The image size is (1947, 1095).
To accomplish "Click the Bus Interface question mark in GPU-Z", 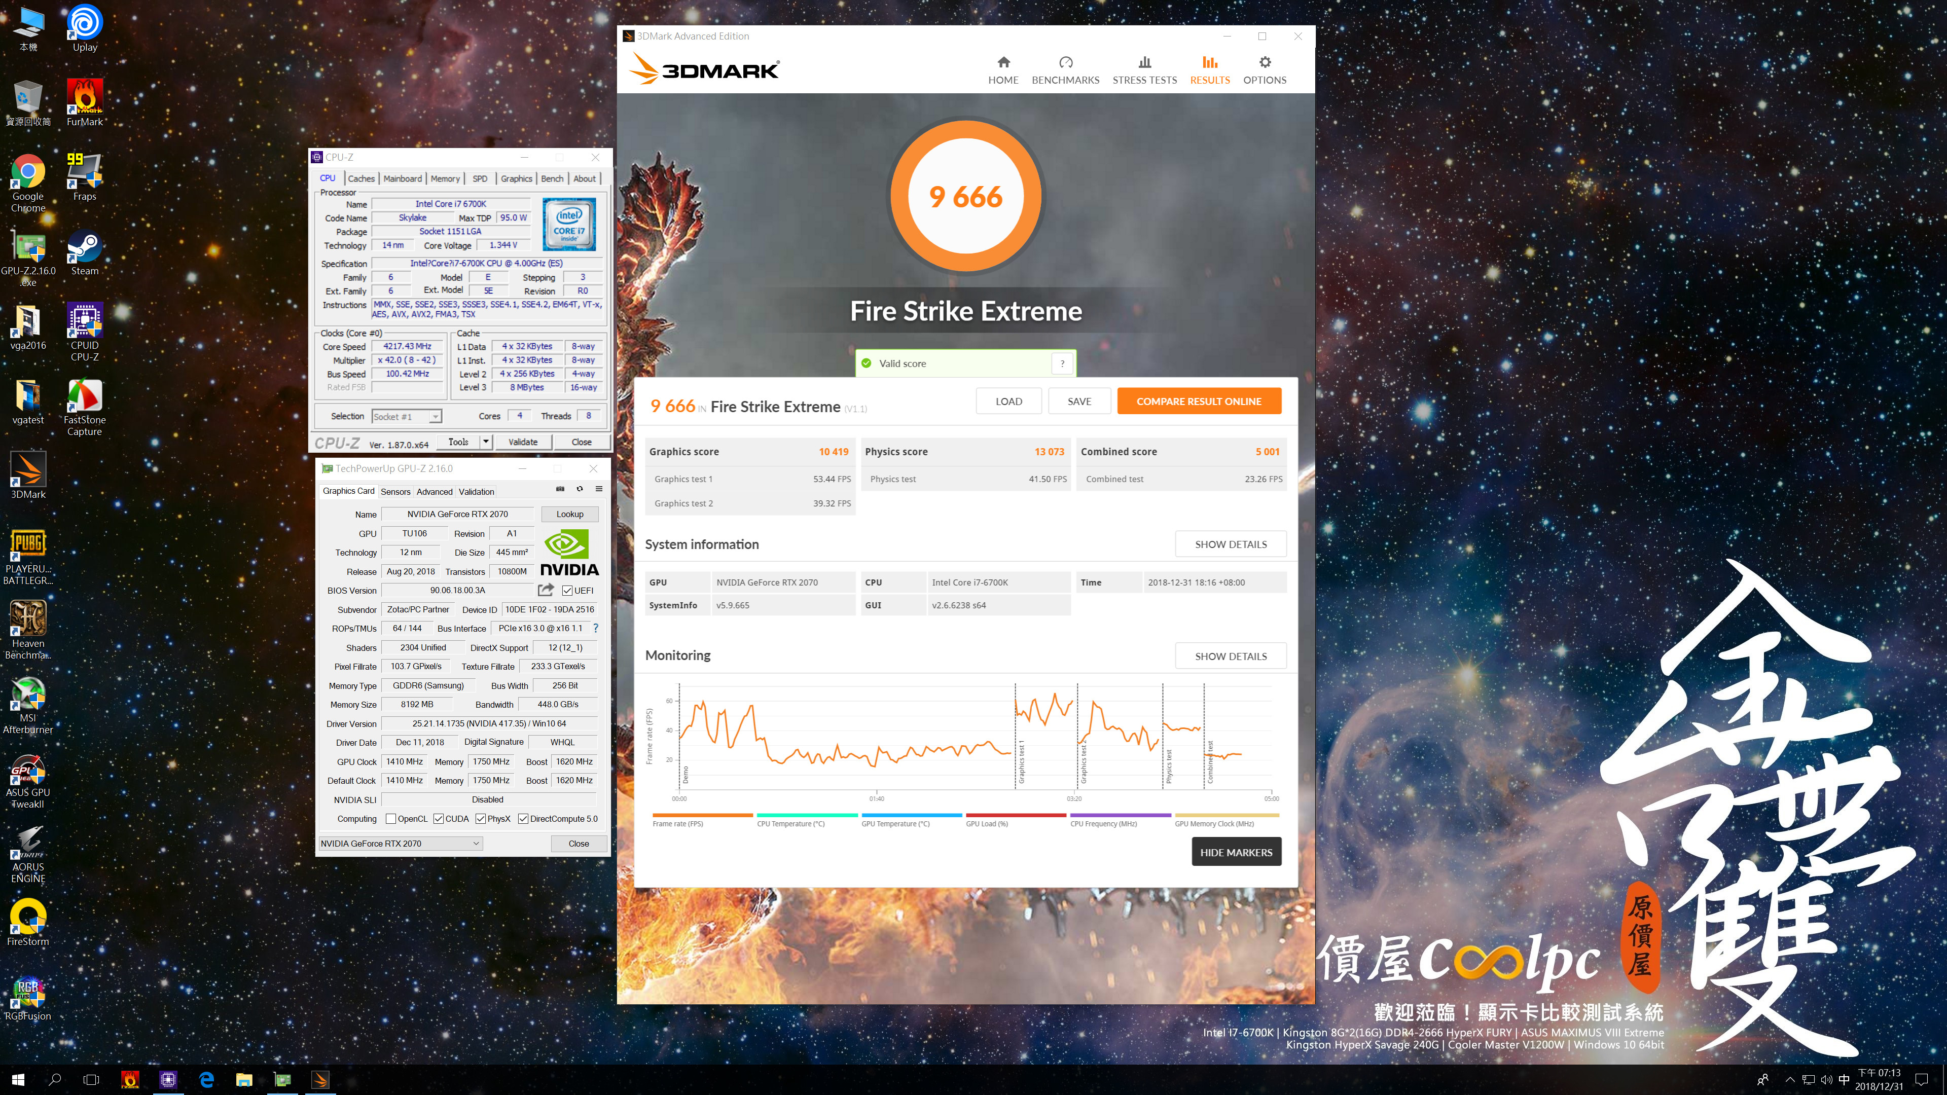I will click(596, 628).
